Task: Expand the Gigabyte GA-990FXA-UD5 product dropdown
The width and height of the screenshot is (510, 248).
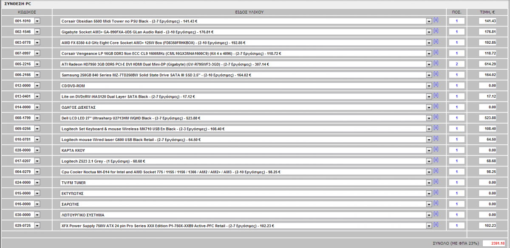Action: click(429, 32)
